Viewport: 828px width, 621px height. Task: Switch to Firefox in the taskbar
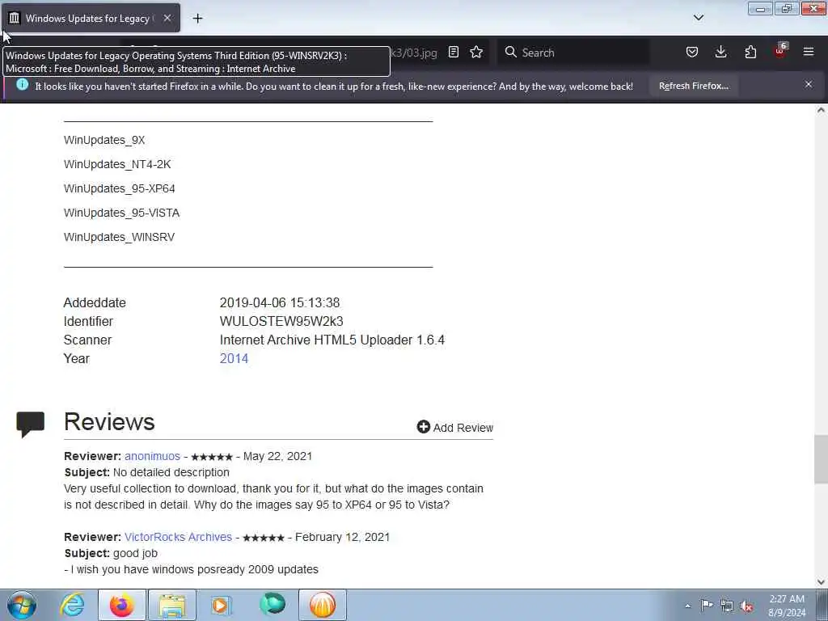tap(122, 605)
